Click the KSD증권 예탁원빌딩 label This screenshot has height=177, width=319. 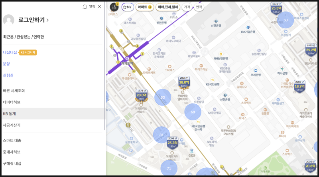(x=225, y=70)
